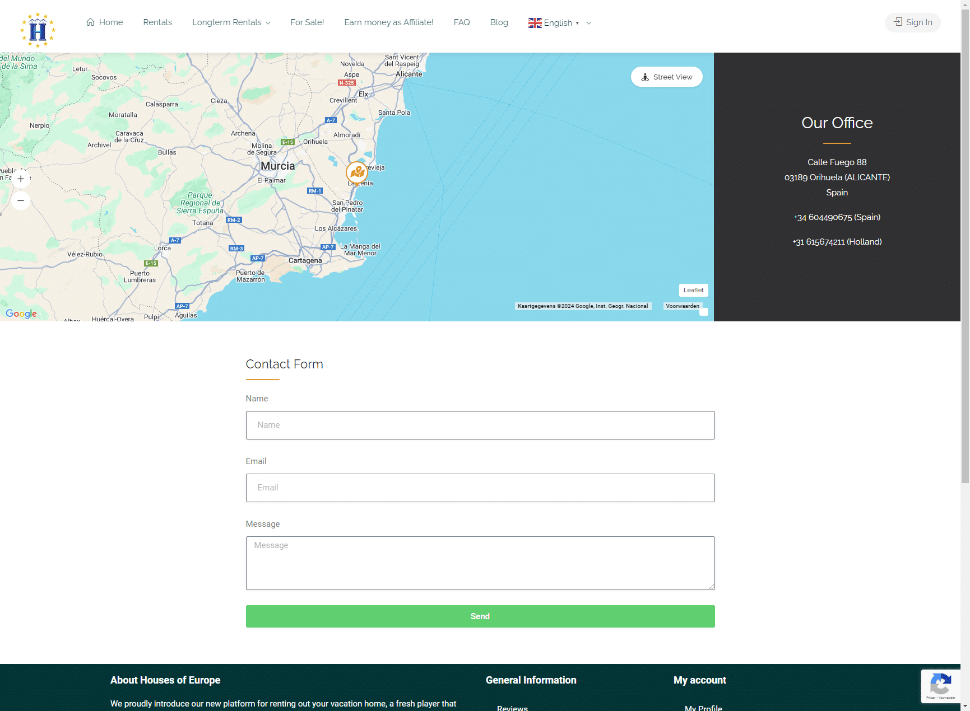Click the reCAPTCHA badge icon
Viewport: 970px width, 711px height.
click(940, 685)
